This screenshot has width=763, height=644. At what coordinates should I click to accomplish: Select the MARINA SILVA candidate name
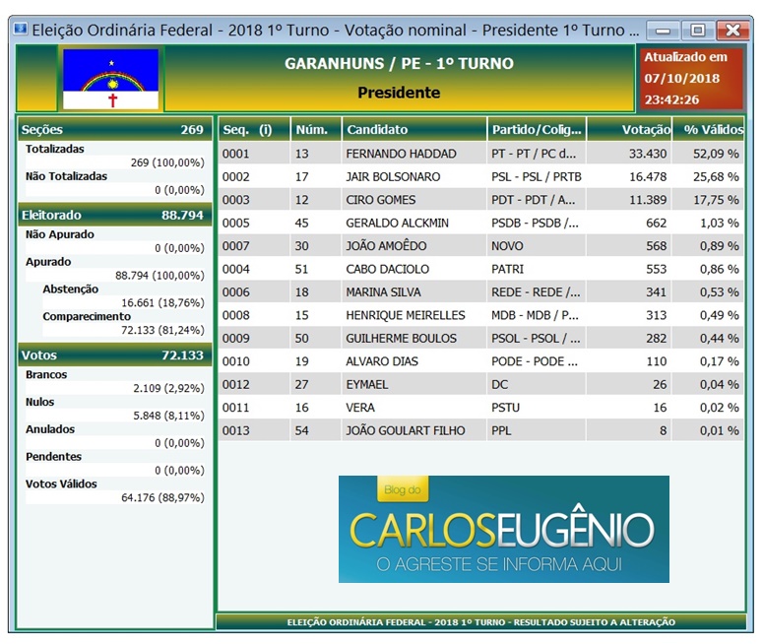(383, 292)
